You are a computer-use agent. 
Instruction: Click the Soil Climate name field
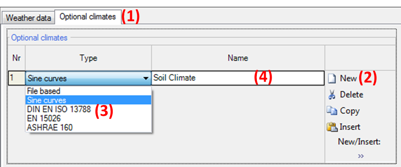click(x=238, y=78)
